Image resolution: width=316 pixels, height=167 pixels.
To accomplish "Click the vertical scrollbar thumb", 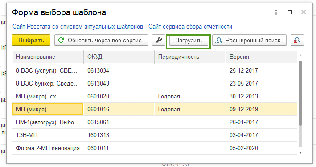I will click(300, 93).
